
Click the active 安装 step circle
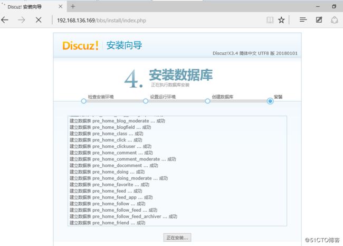coord(270,101)
